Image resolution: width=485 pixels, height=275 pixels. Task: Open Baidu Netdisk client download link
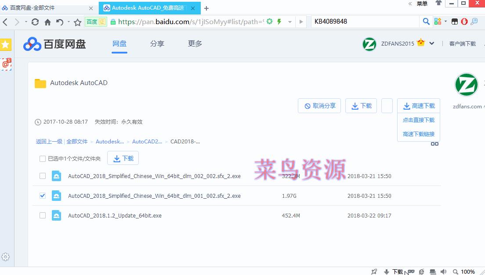point(462,43)
